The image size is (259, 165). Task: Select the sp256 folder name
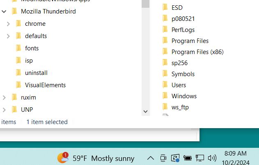(179, 63)
